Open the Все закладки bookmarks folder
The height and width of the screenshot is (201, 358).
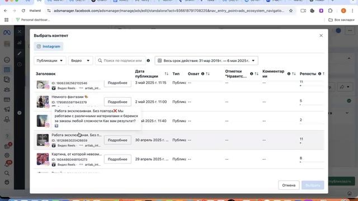[x=341, y=20]
